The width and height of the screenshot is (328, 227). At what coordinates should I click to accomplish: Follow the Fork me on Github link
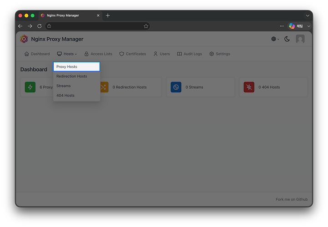pyautogui.click(x=292, y=199)
